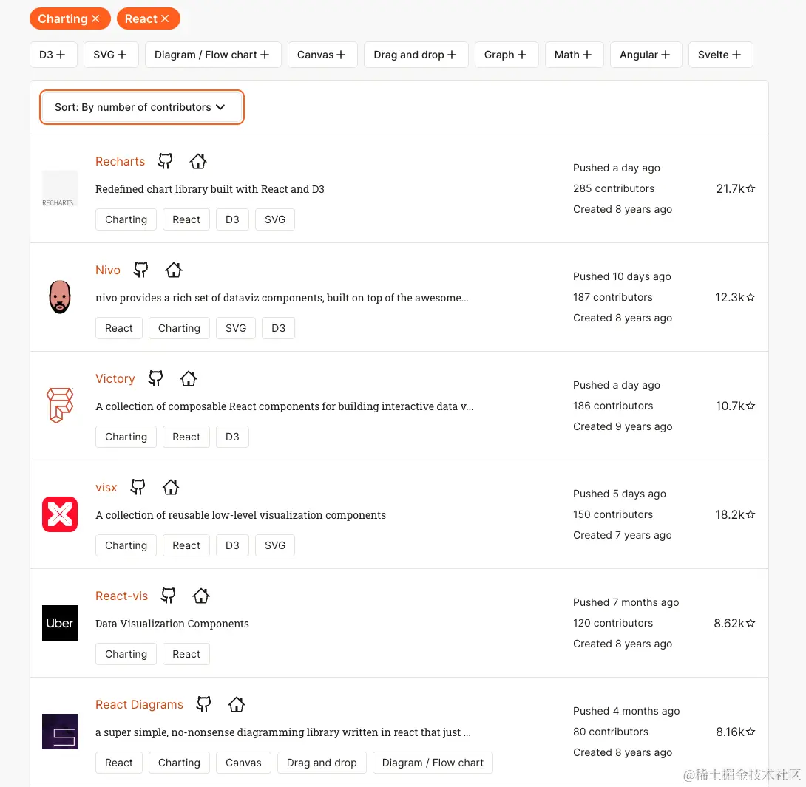Open the Recharts project link

pos(120,161)
